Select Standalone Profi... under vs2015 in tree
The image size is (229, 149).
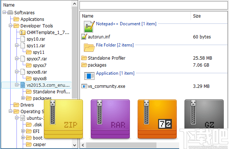(x=51, y=92)
